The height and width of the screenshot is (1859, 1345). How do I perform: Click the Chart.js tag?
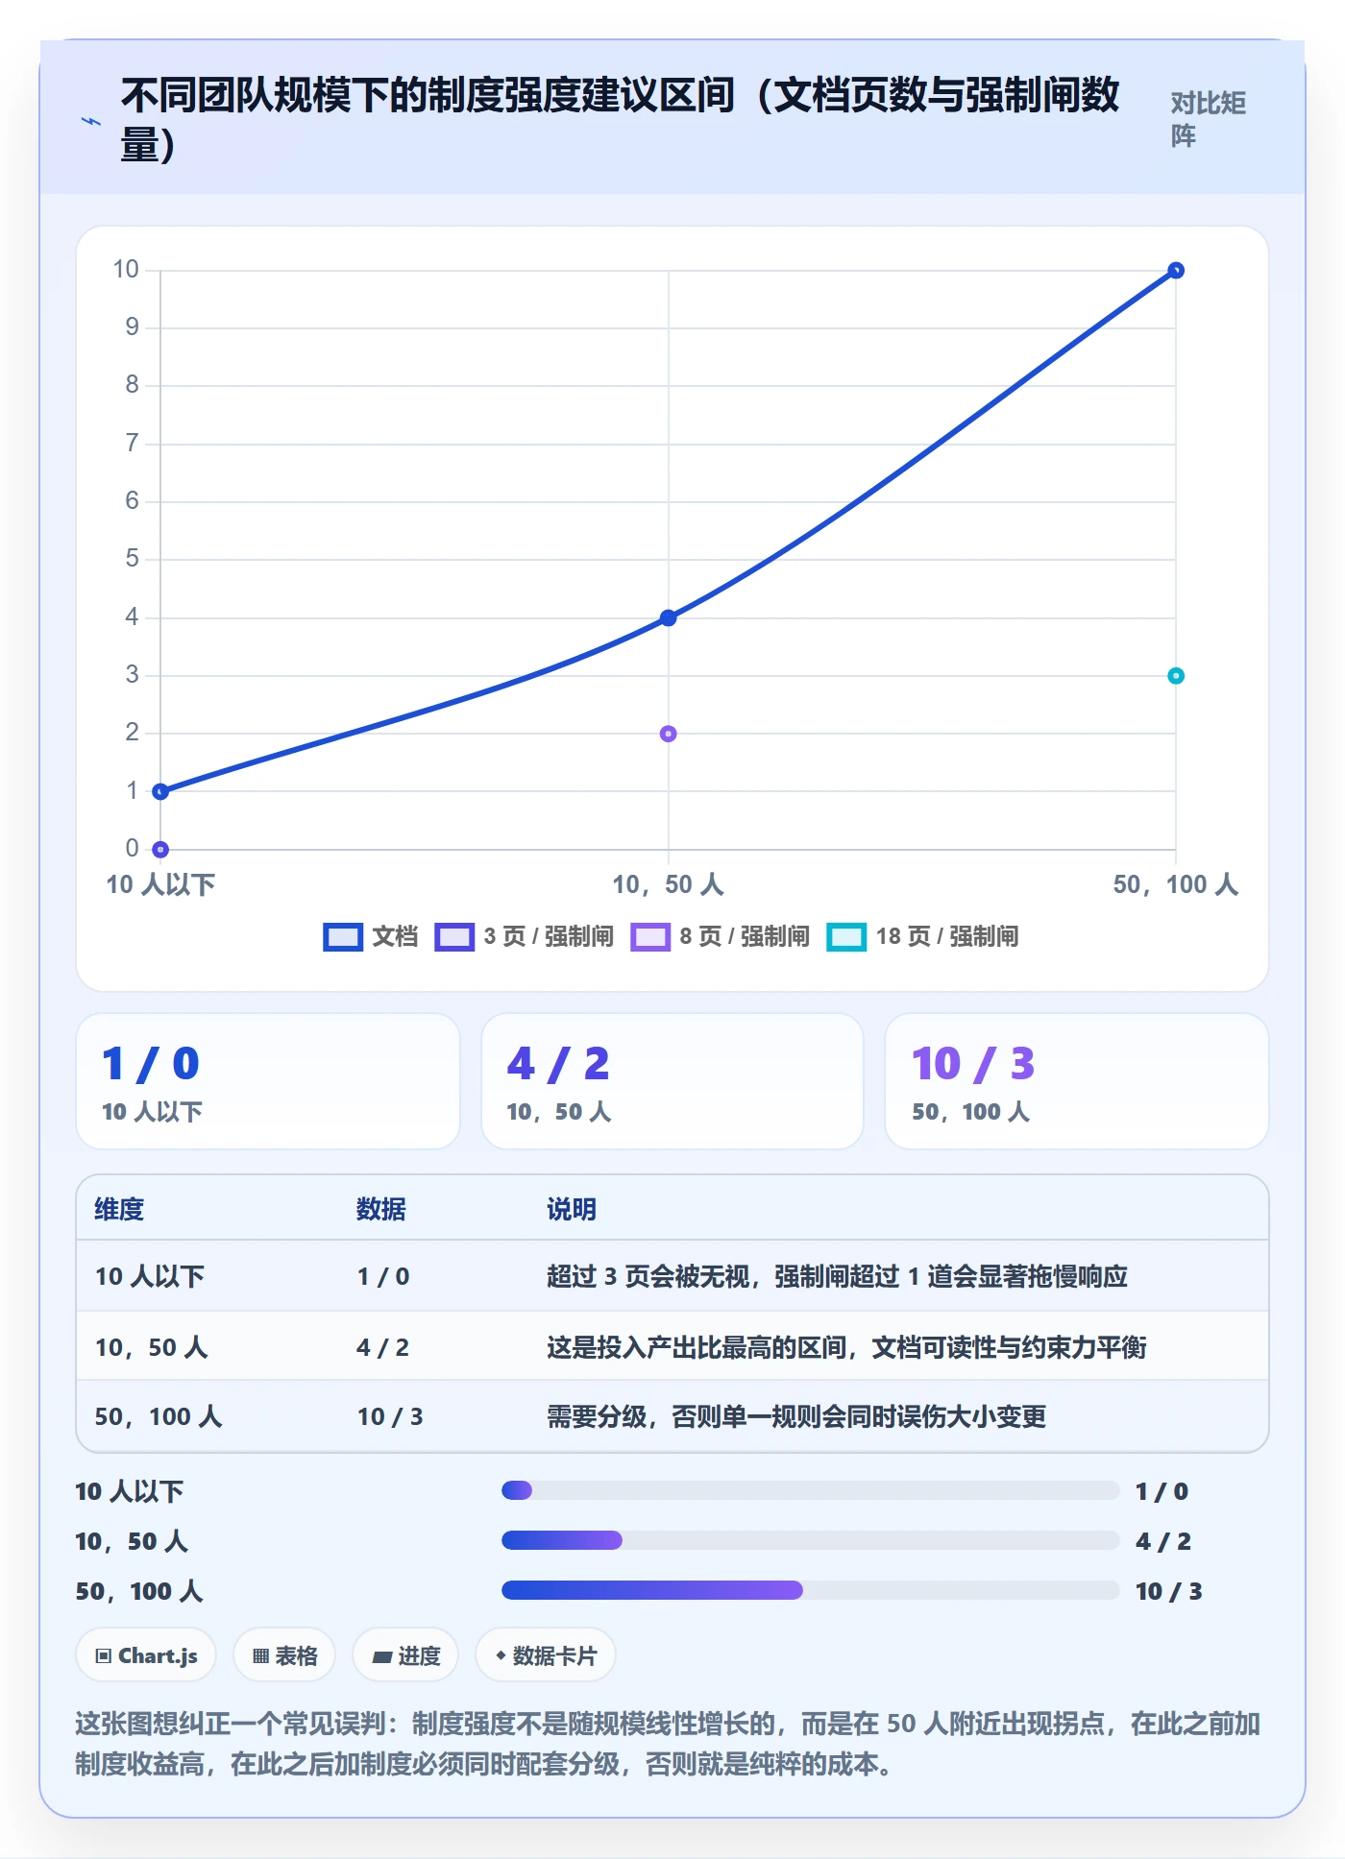pyautogui.click(x=146, y=1655)
